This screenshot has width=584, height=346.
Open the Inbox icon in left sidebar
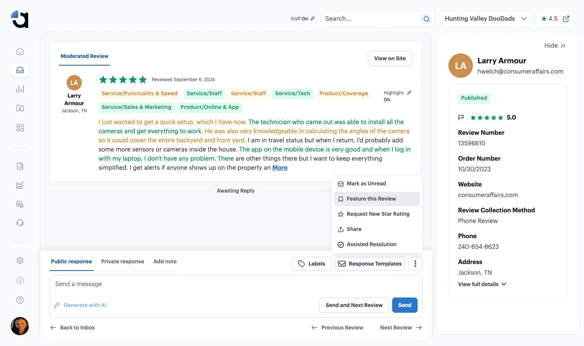[20, 70]
